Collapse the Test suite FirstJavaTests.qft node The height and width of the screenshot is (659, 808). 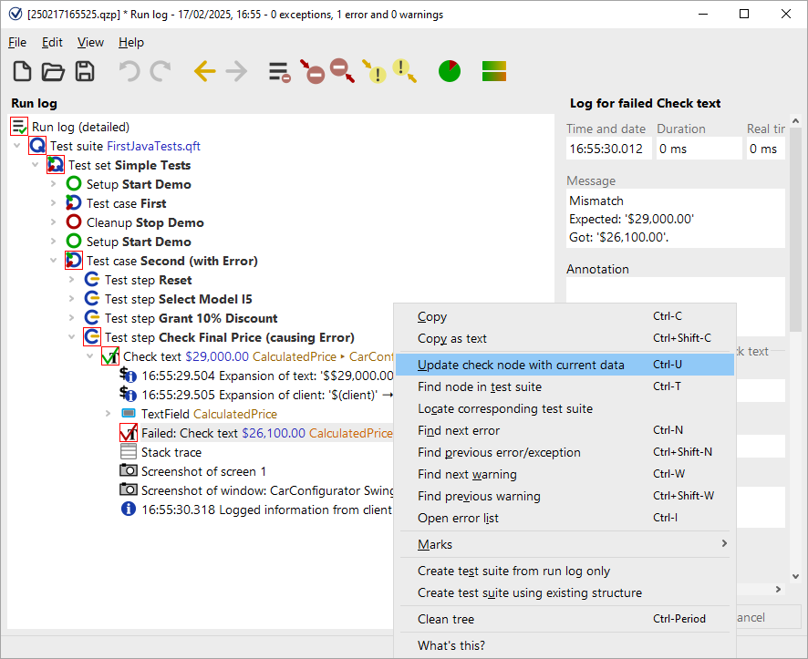tap(17, 146)
